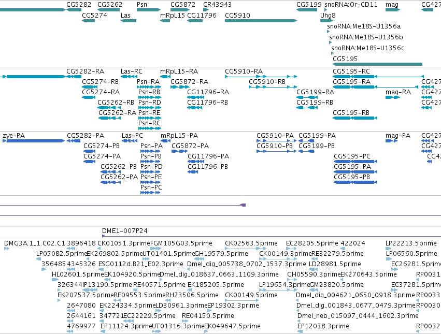Open the Psn gene label
Image resolution: width=441 pixels, height=334 pixels.
coord(142,5)
